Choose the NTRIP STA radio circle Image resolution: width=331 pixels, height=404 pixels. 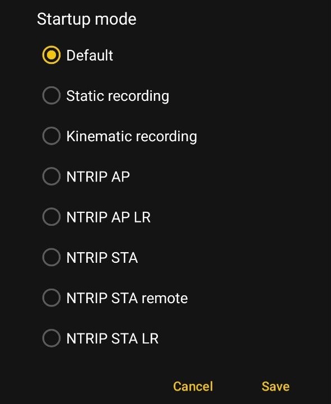pos(52,257)
